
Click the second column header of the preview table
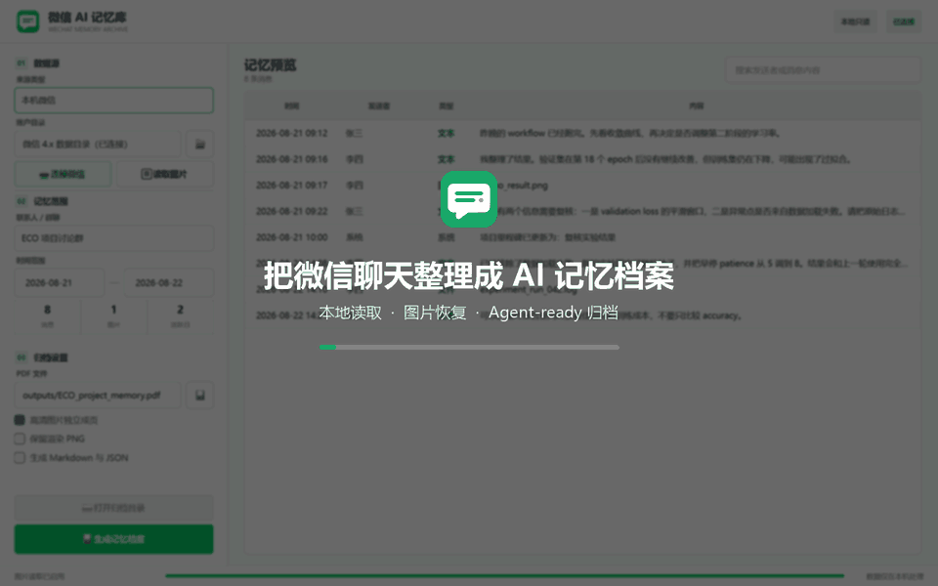(378, 105)
